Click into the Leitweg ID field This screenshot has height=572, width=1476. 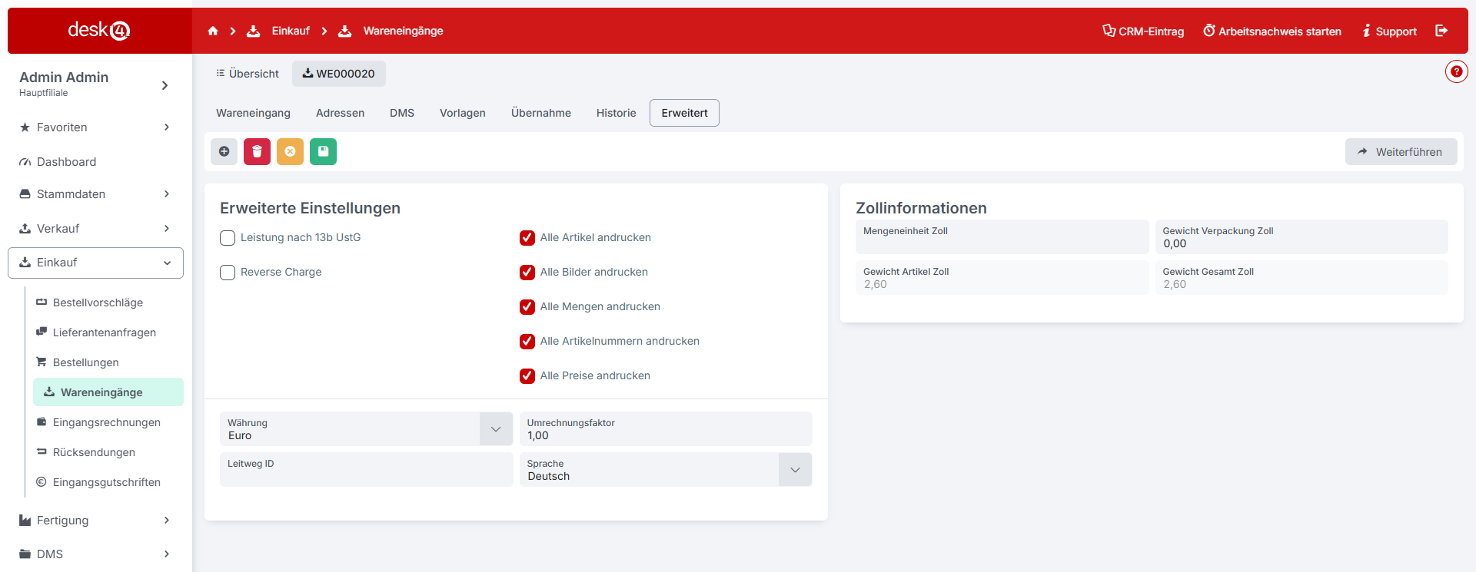[366, 470]
